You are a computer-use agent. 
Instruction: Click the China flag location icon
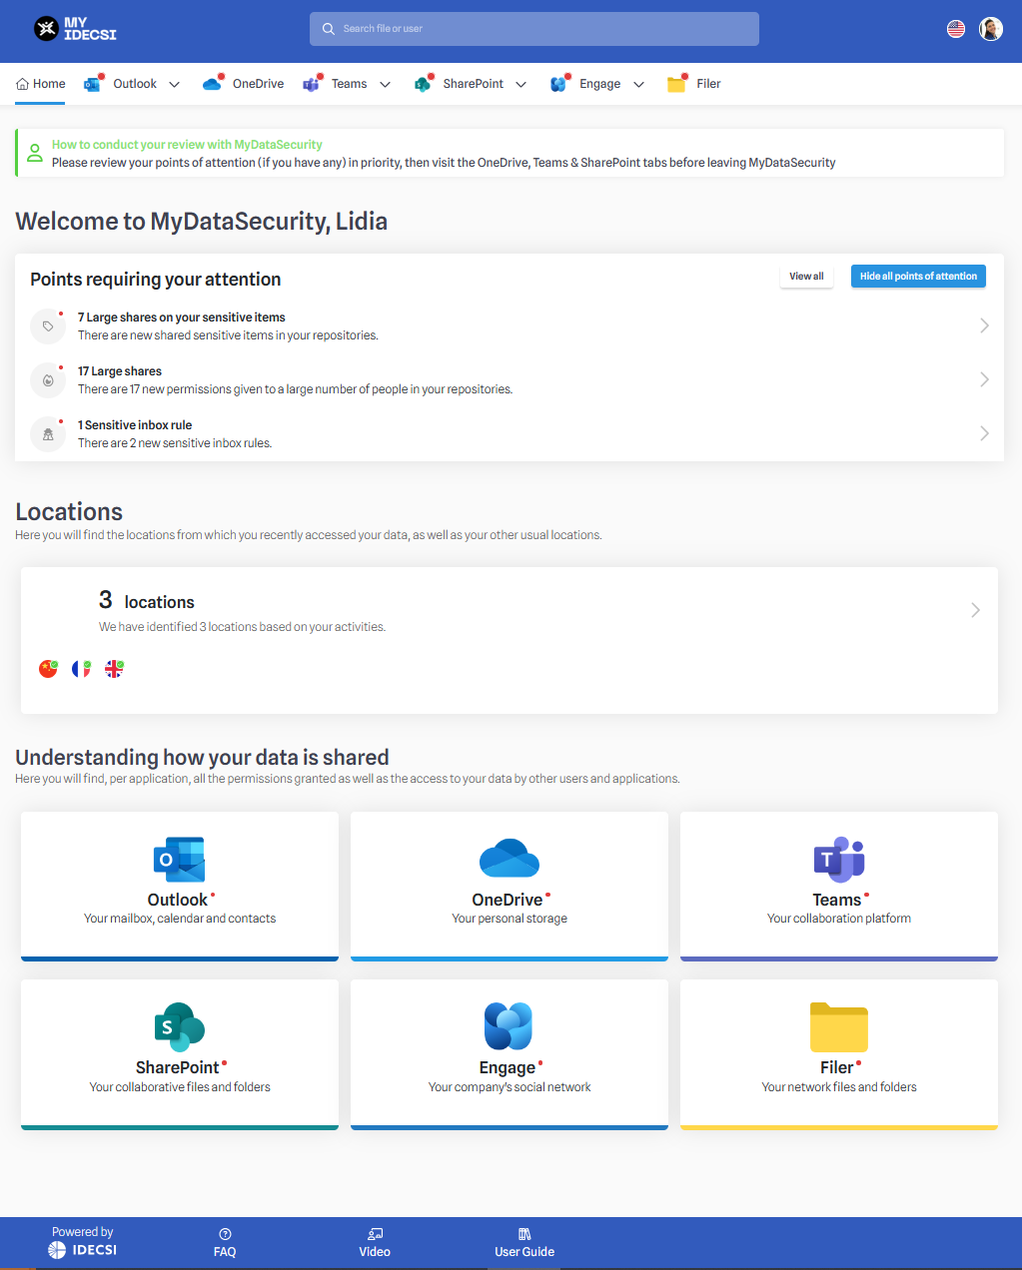pyautogui.click(x=48, y=669)
